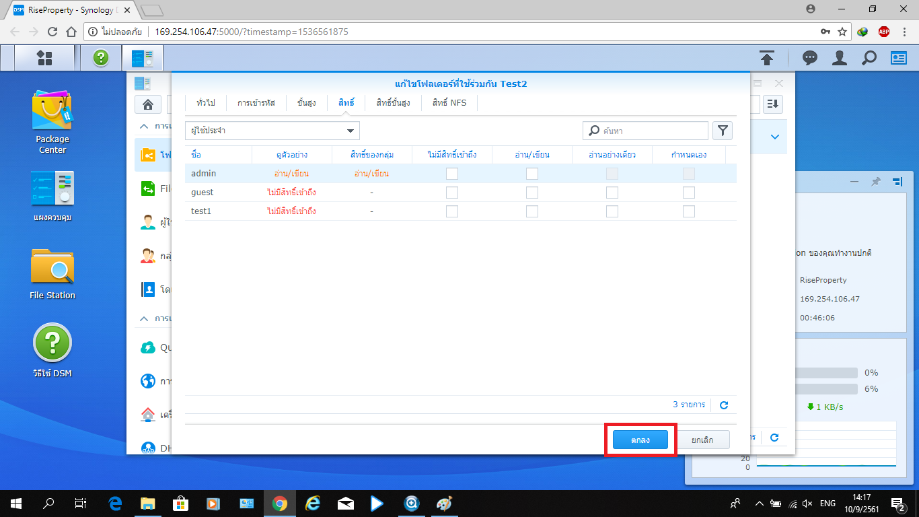Open the user options icon
Viewport: 919px width, 517px height.
click(x=839, y=58)
